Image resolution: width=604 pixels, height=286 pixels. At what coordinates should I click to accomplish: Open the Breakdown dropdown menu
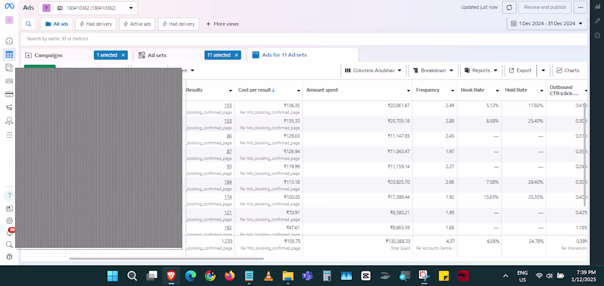coord(434,70)
